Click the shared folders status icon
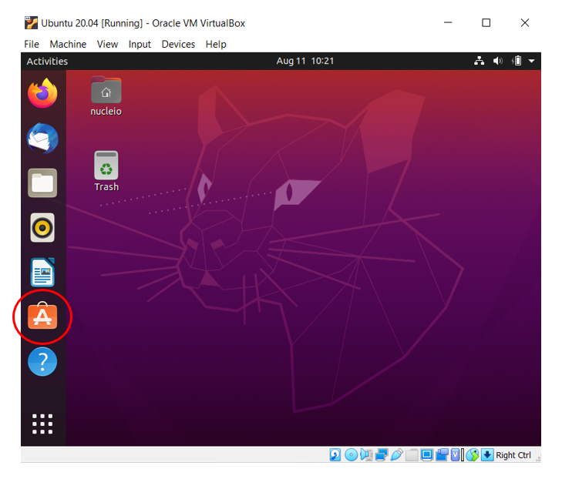The image size is (562, 479). click(412, 454)
